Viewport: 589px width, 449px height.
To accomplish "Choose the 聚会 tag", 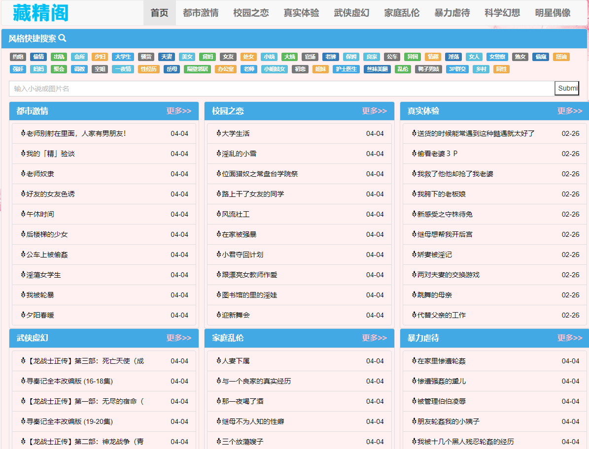I will [59, 69].
